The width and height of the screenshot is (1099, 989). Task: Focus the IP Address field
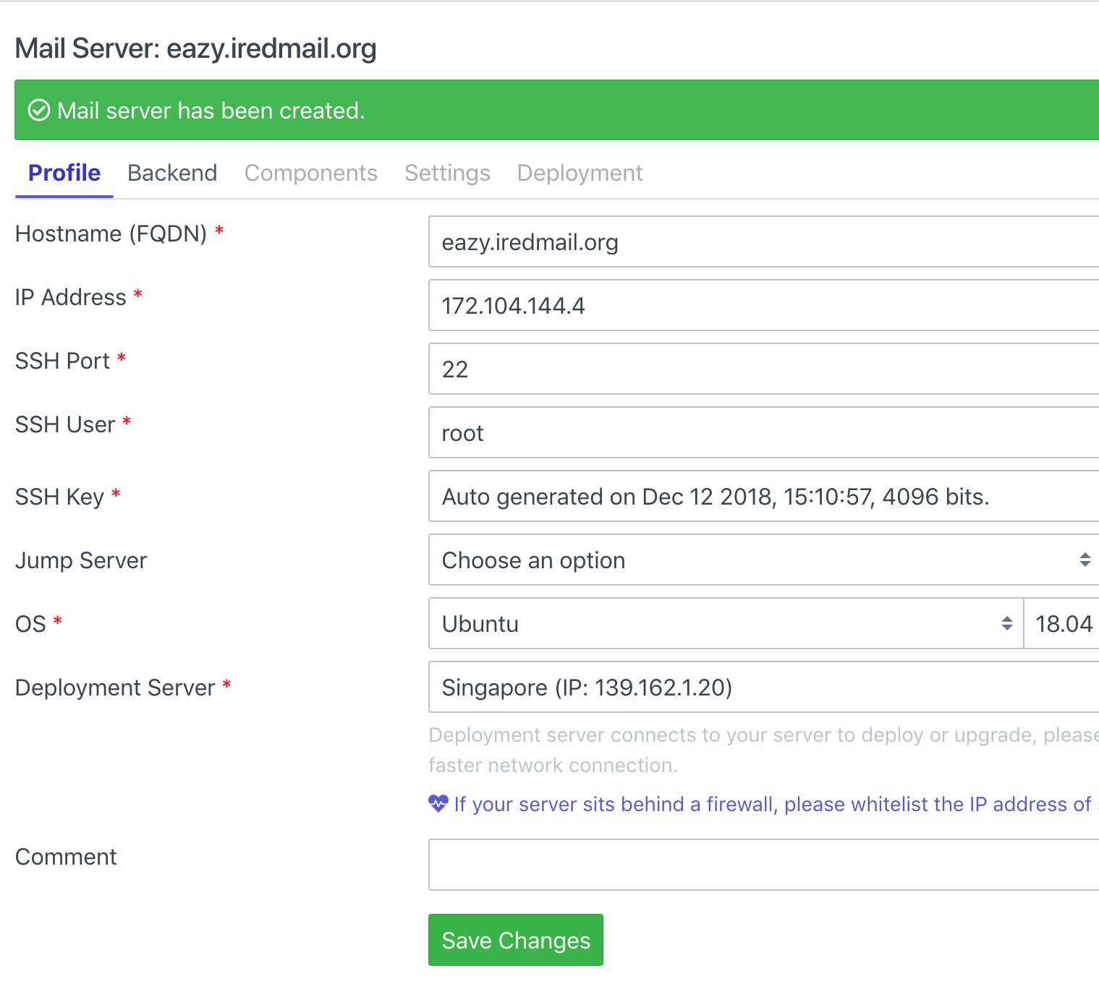[764, 306]
